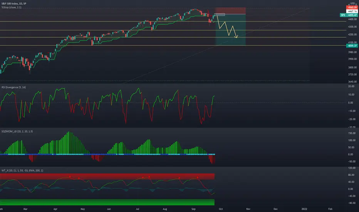The image size is (359, 212).
Task: Click the white 4467.16 entry price tag
Action: click(352, 11)
